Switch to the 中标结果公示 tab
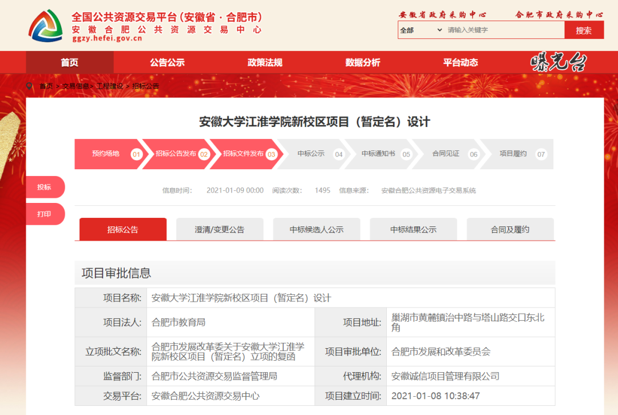 click(x=414, y=229)
